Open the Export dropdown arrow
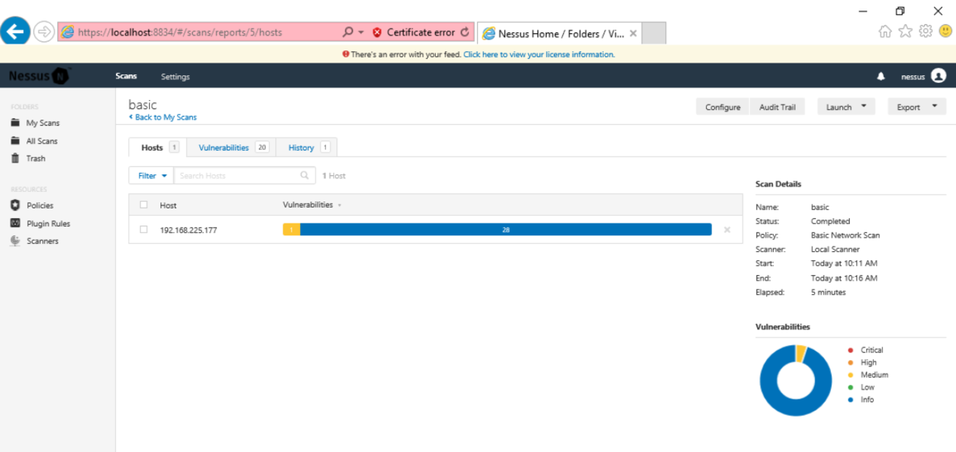This screenshot has height=452, width=956. [935, 106]
